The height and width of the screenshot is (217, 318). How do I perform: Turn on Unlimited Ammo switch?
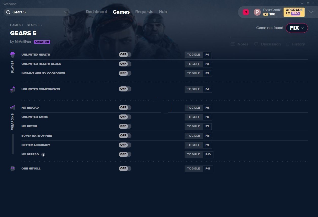tap(125, 117)
